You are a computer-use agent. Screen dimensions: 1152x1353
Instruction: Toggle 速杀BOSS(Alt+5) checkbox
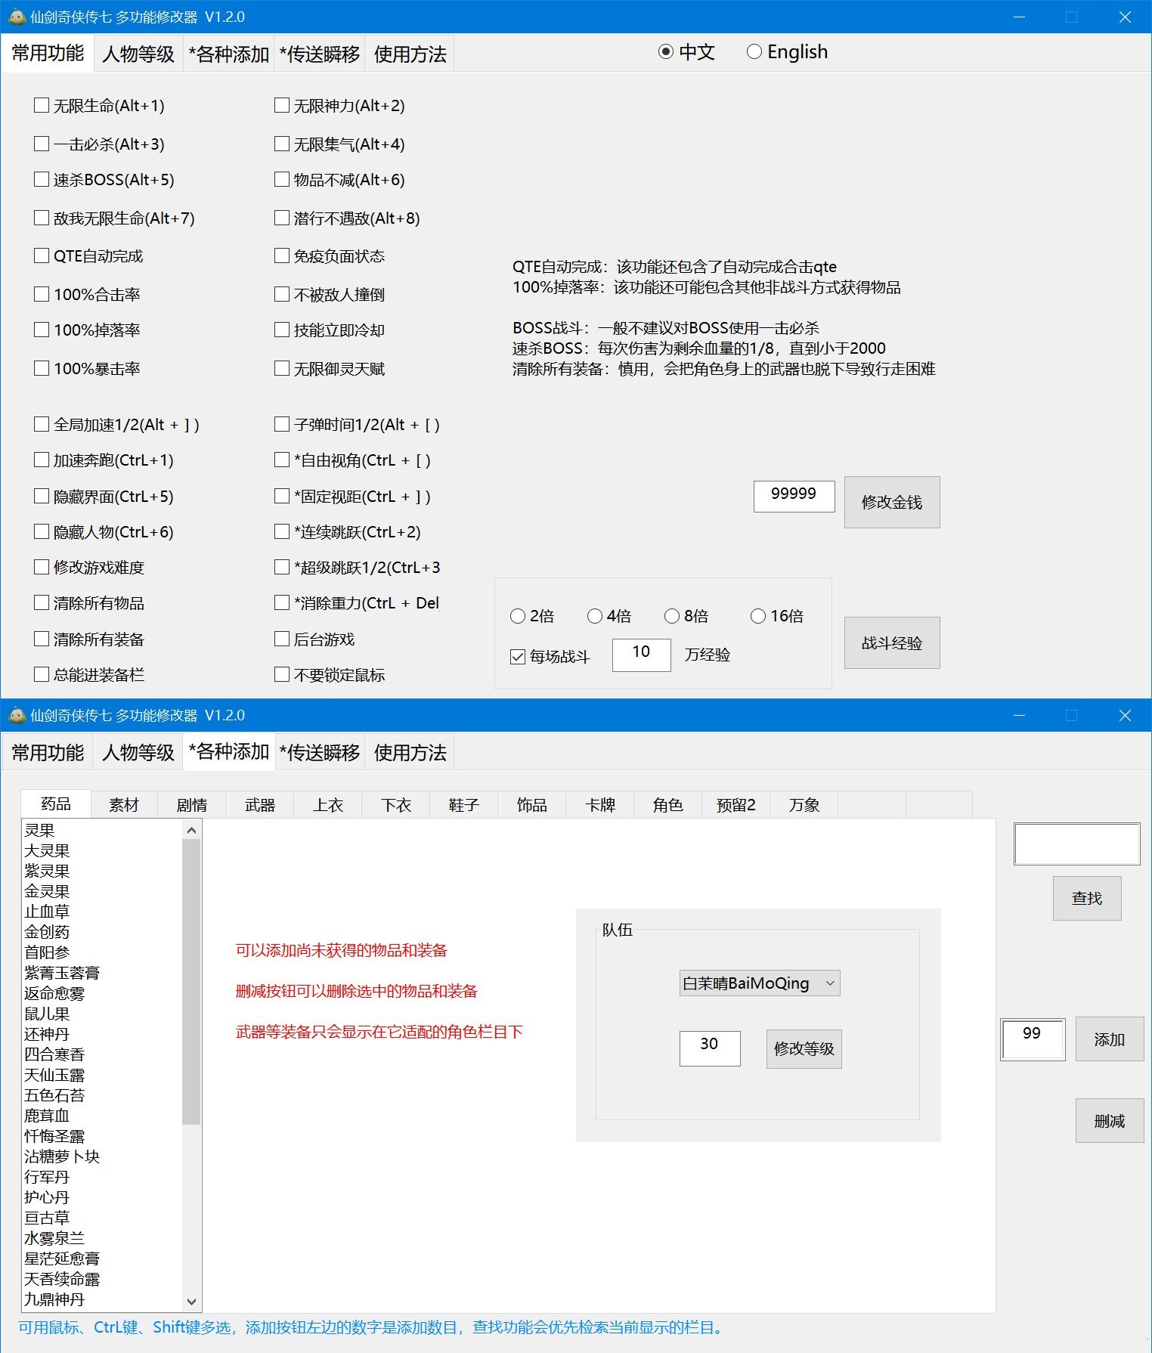[x=42, y=179]
